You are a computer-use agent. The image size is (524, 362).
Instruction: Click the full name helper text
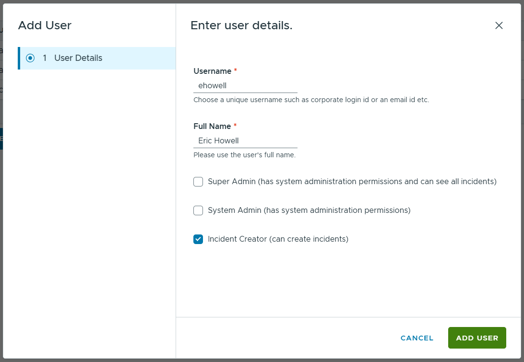tap(244, 155)
